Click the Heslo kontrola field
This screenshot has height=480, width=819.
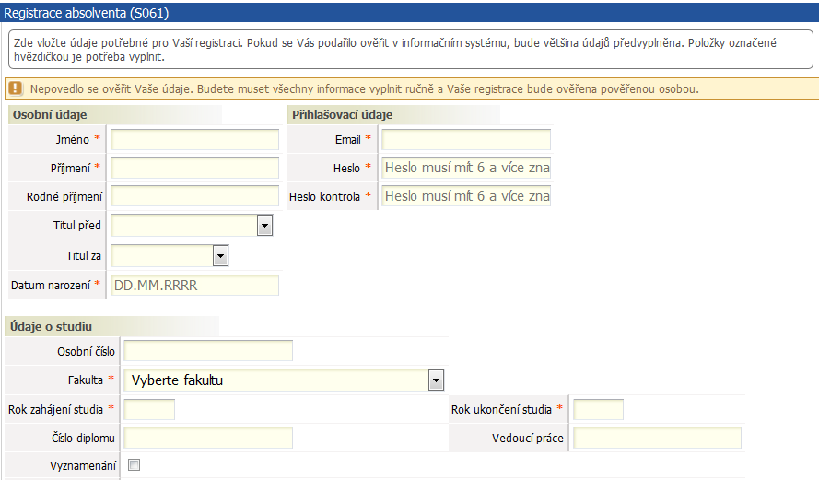tap(466, 196)
